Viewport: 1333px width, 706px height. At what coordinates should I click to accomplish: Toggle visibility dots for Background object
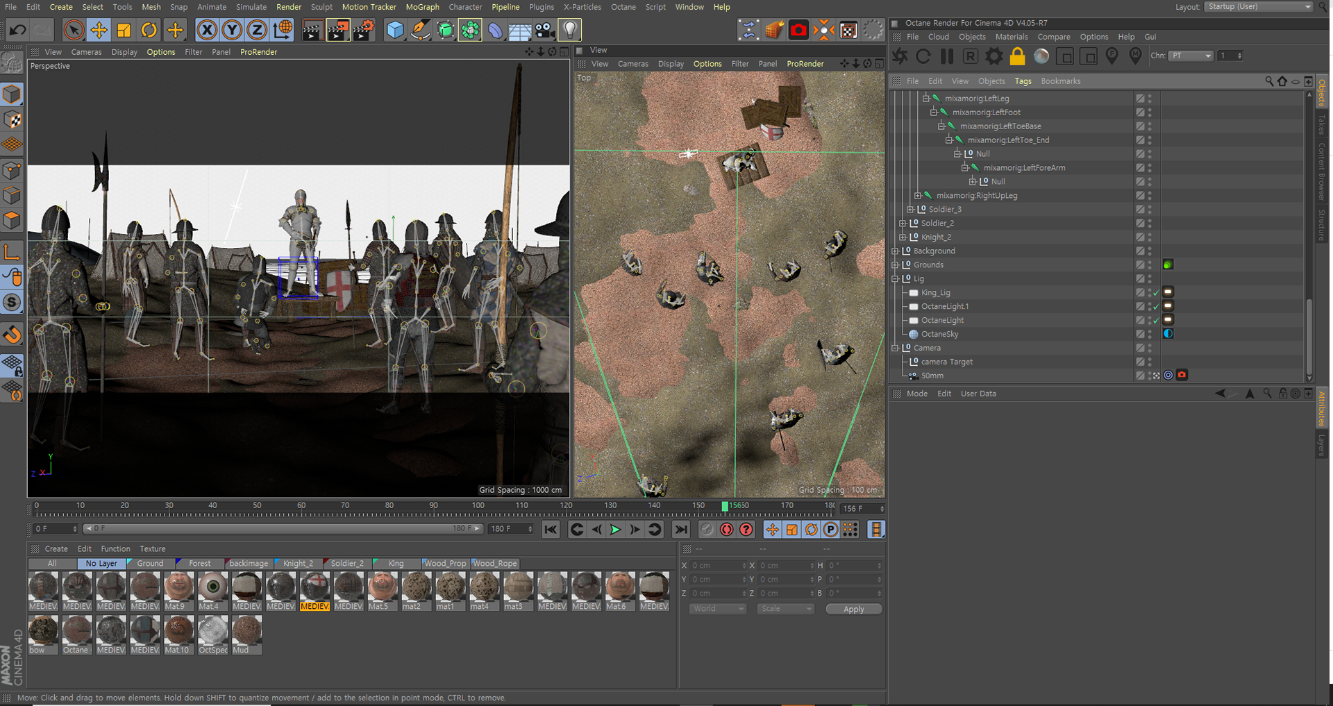1150,251
